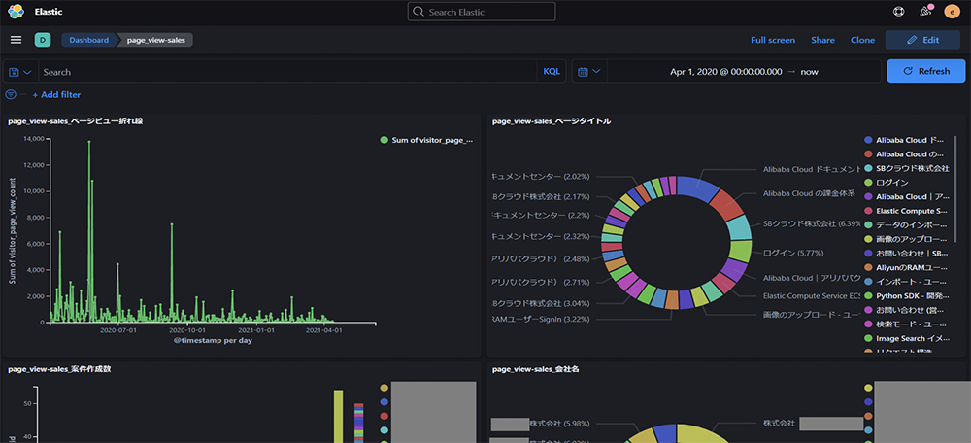
Task: Select legend item ログイン
Action: pos(887,183)
